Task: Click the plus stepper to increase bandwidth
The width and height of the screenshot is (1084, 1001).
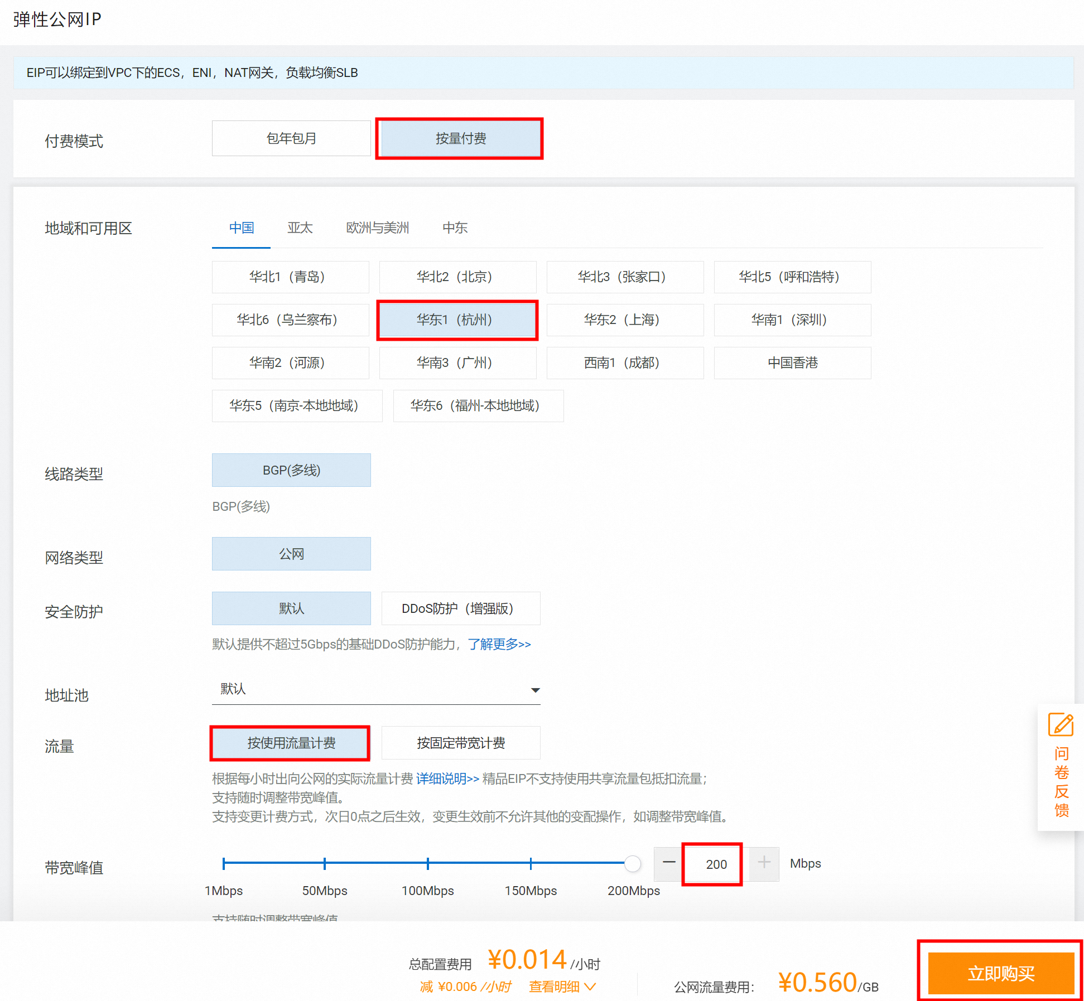Action: [763, 863]
